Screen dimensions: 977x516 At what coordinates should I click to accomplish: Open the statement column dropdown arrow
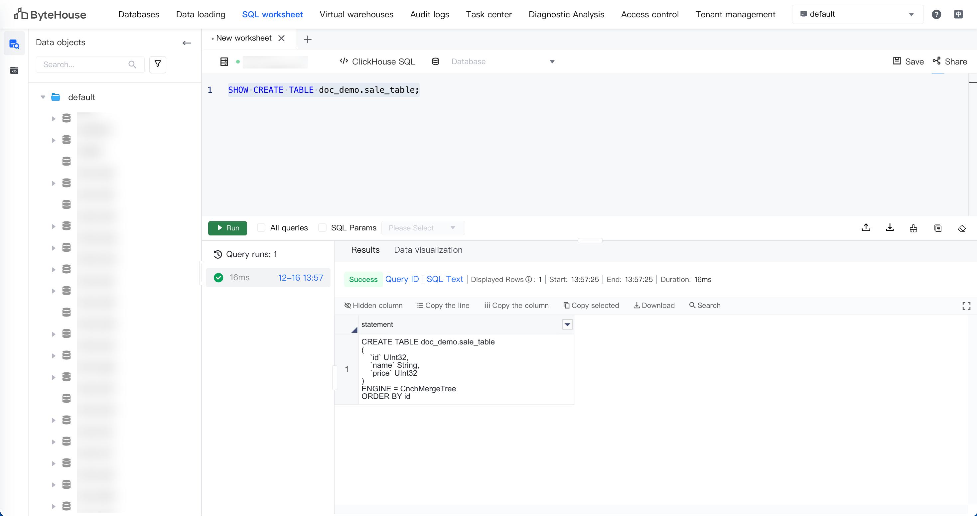pos(567,324)
